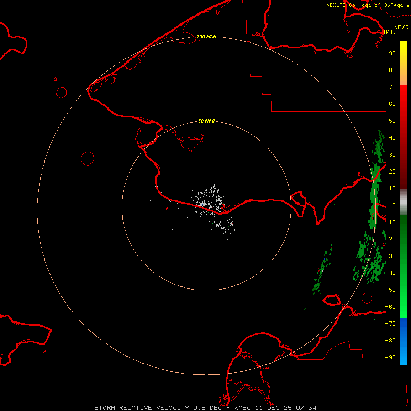Click the "-10" scale value
Image resolution: width=411 pixels, height=411 pixels.
(x=390, y=222)
